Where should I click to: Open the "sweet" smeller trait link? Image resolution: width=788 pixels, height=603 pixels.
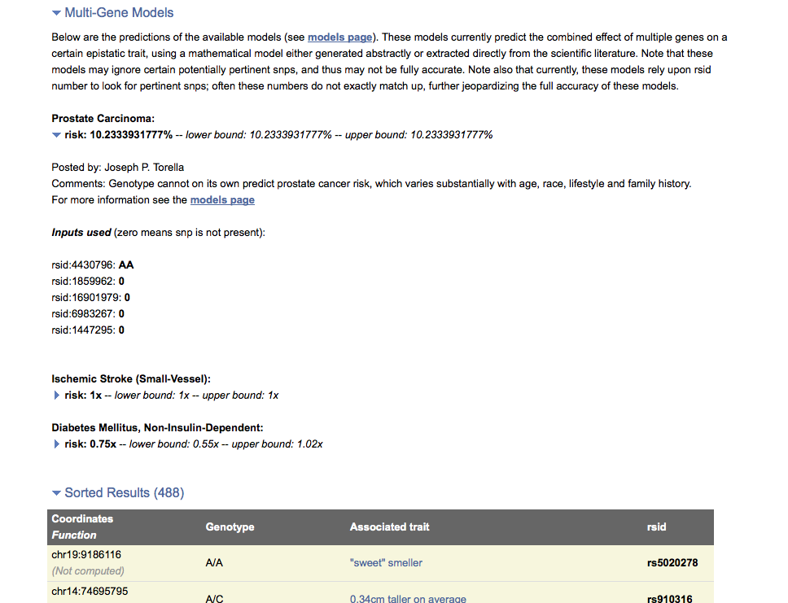point(386,562)
